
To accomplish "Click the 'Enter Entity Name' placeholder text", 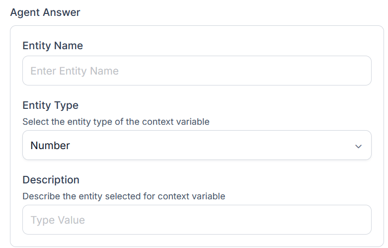I will pyautogui.click(x=75, y=71).
